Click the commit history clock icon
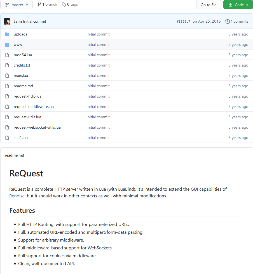Viewport: 253px width, 274px height. [228, 22]
